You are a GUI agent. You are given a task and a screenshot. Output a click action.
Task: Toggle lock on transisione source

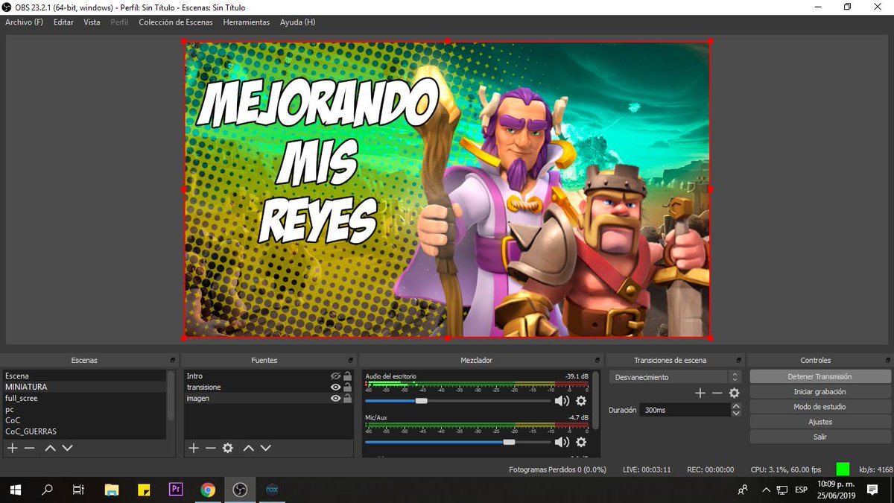(347, 387)
